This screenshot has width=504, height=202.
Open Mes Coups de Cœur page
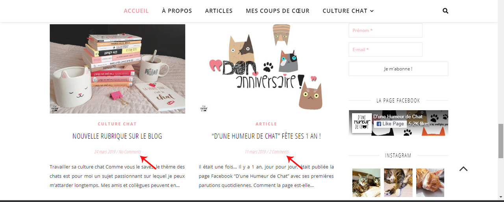click(278, 11)
